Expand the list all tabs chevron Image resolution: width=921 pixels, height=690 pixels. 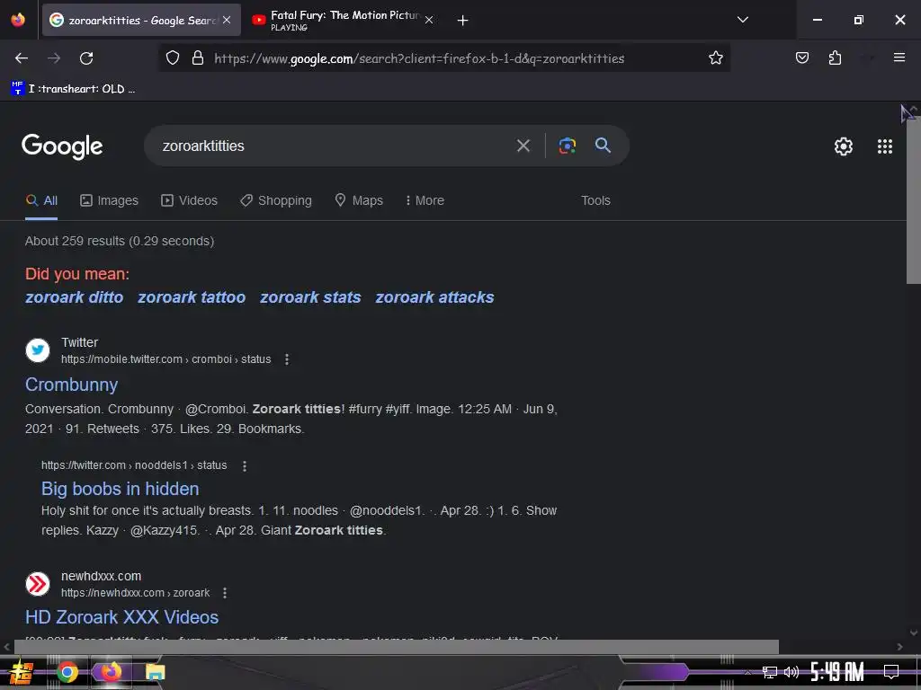click(742, 20)
